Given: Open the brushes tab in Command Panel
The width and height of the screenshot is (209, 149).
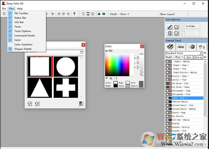Looking at the screenshot, I should point(171,47).
